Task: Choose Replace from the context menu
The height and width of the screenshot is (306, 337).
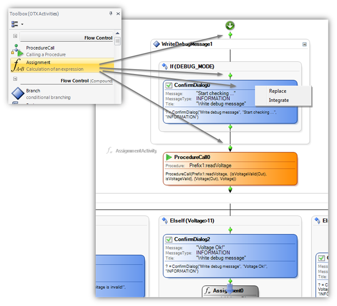Action: [x=278, y=91]
